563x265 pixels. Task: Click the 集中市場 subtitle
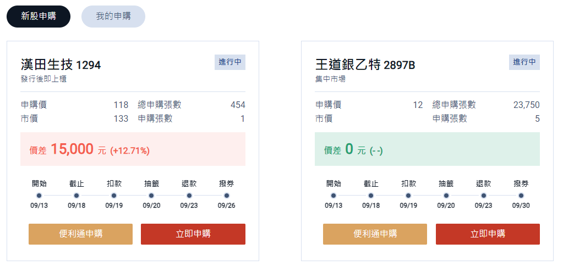pyautogui.click(x=330, y=79)
